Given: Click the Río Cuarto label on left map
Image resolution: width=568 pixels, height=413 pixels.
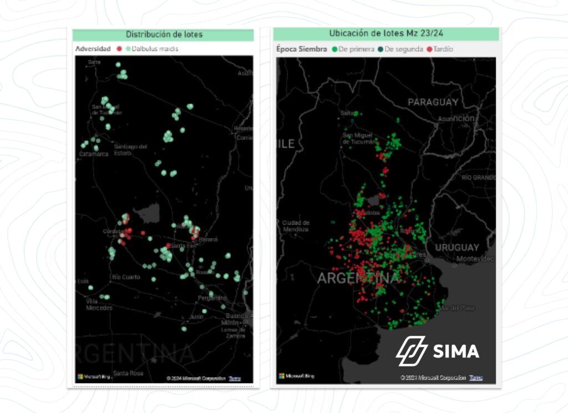Looking at the screenshot, I should click(x=126, y=277).
